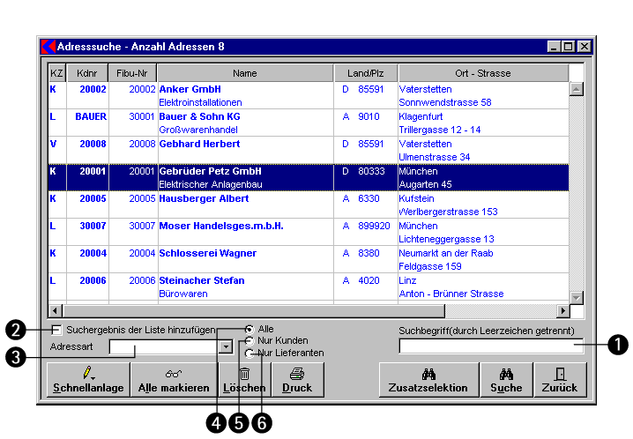Enable Suchergebnis der Liste hinzufügen checkbox
This screenshot has width=633, height=439.
pos(57,330)
